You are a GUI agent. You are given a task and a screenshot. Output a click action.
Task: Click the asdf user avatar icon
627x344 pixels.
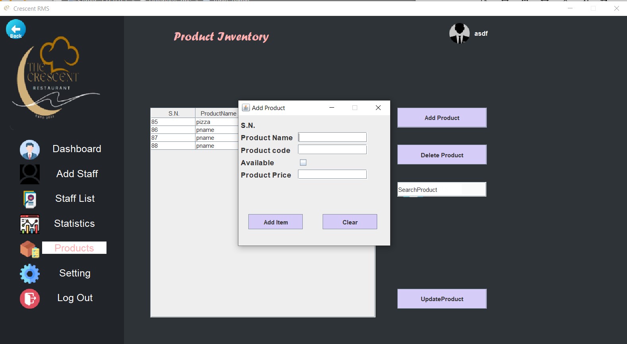(x=459, y=33)
